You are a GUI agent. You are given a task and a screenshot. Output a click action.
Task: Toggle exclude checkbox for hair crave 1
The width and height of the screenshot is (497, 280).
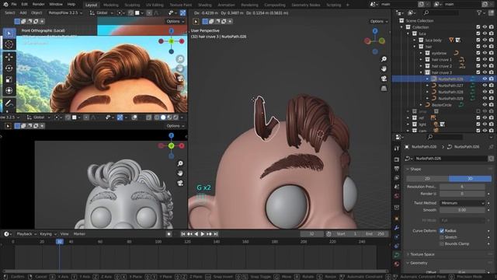[x=478, y=59]
